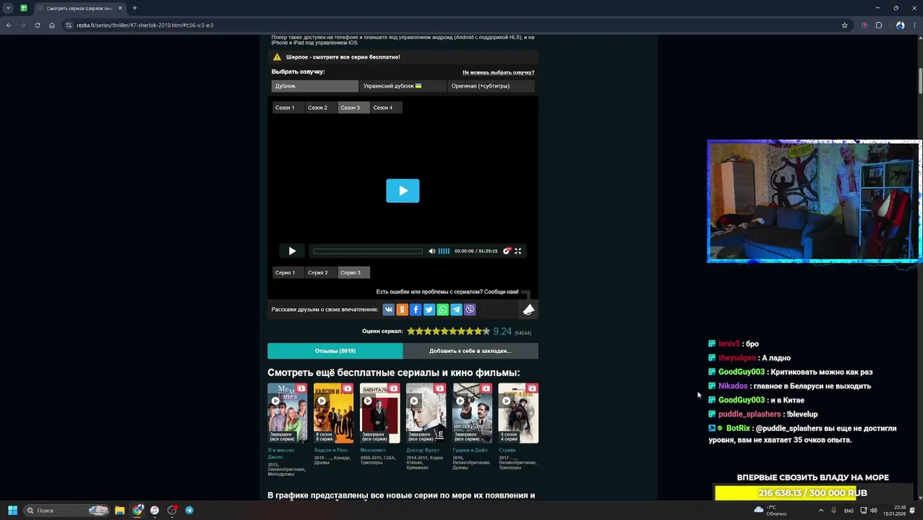Viewport: 923px width, 520px height.
Task: Open 'Доктор Фрост' poster
Action: [426, 413]
